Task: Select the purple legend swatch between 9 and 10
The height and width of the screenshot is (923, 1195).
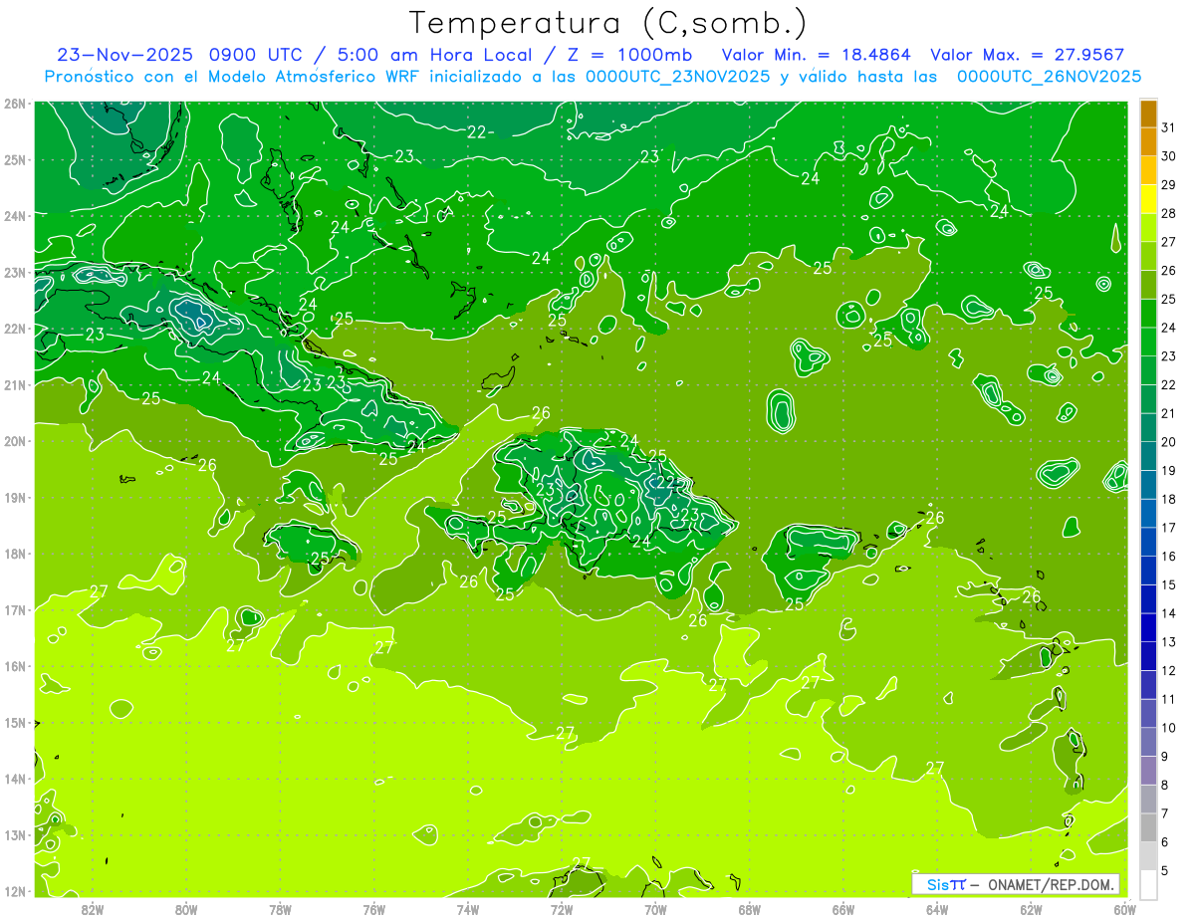Action: click(1148, 742)
